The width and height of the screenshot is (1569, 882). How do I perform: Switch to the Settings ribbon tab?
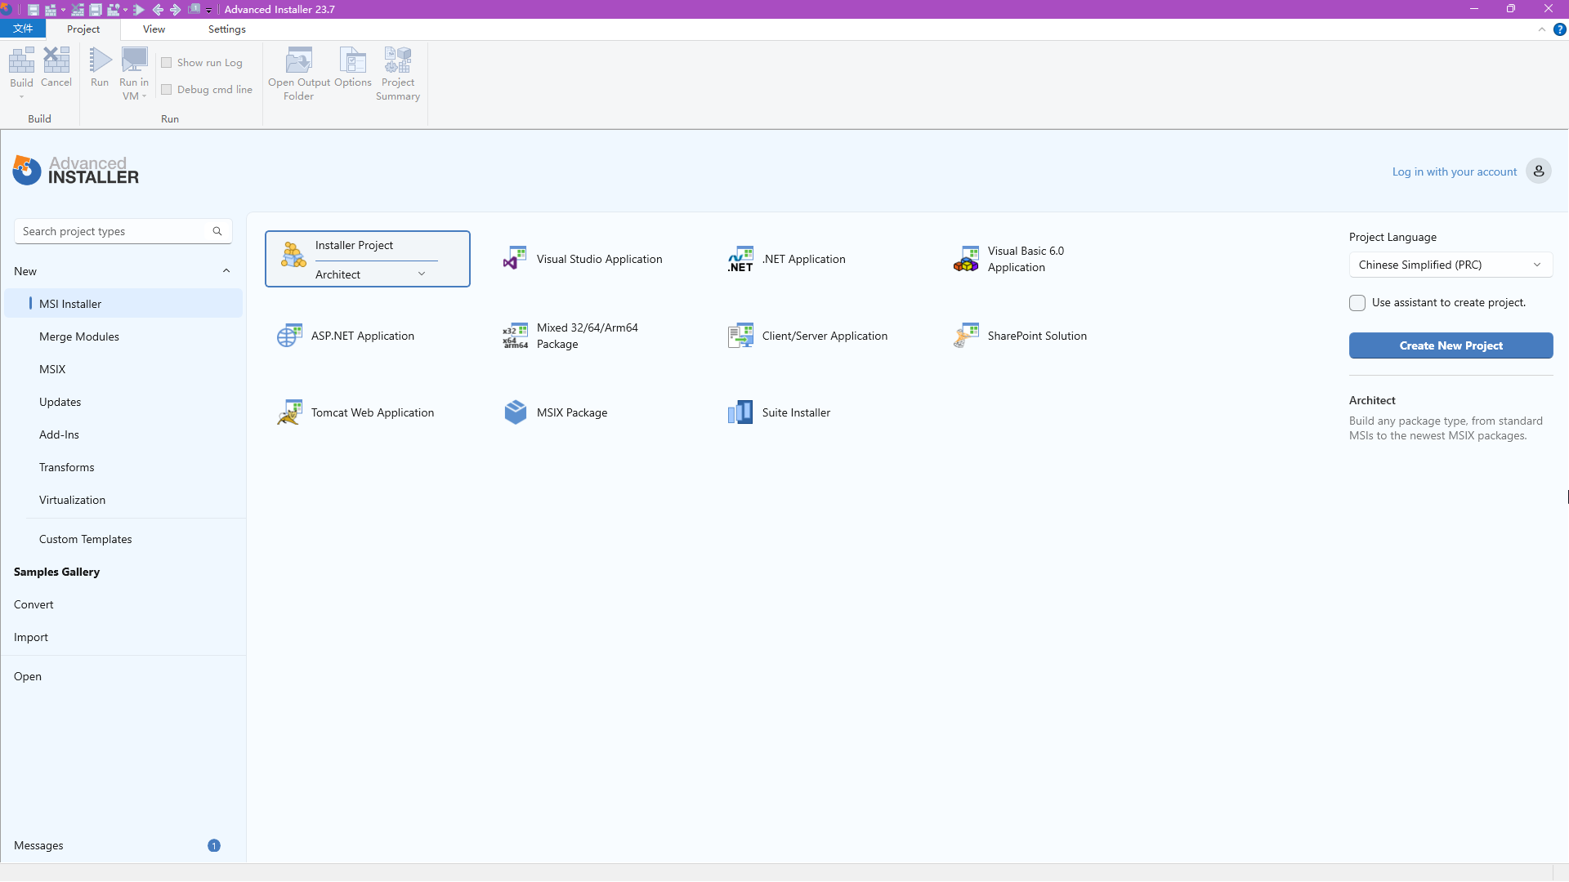227,29
